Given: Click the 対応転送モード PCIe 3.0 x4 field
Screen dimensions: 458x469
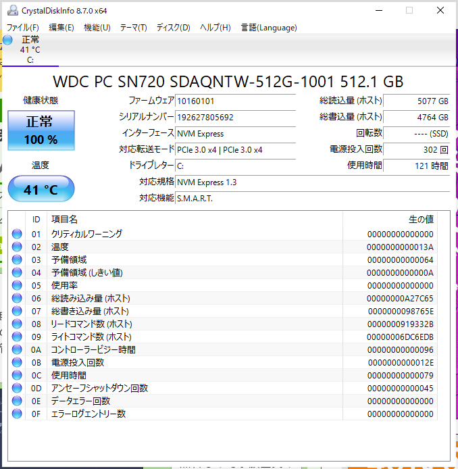Looking at the screenshot, I should click(235, 149).
